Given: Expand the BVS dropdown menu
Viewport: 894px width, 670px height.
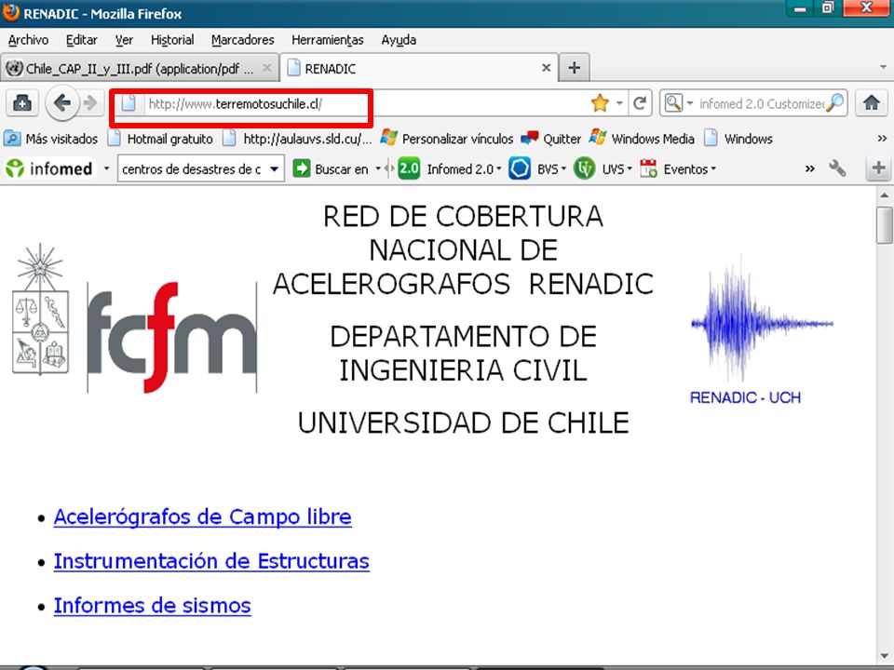Looking at the screenshot, I should click(x=563, y=168).
